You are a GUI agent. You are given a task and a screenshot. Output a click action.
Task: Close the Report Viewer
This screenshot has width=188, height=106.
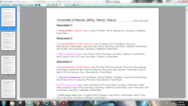[x=76, y=5]
